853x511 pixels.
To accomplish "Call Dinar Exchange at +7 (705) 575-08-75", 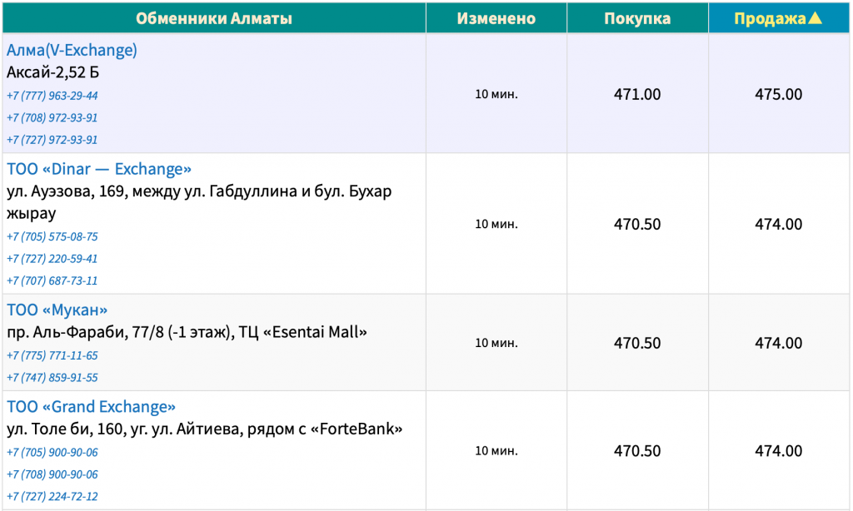I will point(52,236).
